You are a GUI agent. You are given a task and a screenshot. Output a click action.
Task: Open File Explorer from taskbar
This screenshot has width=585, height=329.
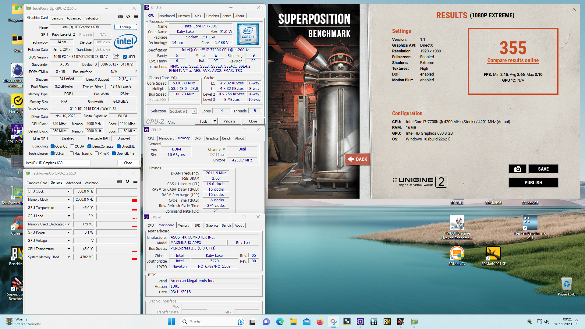click(293, 322)
